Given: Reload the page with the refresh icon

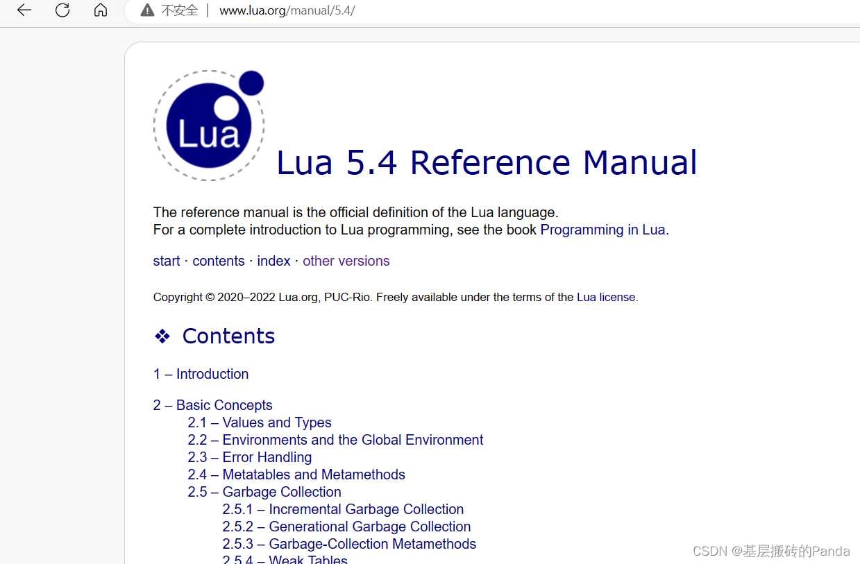Looking at the screenshot, I should 62,10.
